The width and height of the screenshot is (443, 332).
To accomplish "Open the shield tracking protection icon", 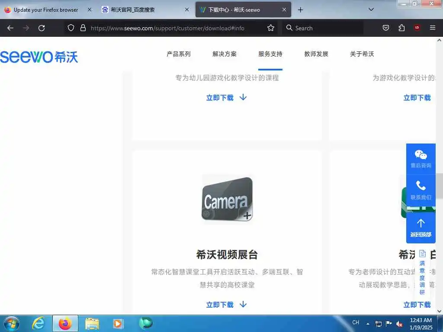I will click(71, 28).
